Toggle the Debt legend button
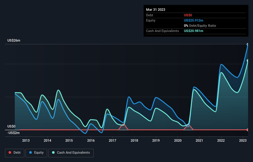253x162 pixels. (x=15, y=153)
